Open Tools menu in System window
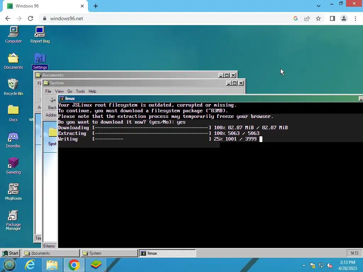 coord(80,91)
